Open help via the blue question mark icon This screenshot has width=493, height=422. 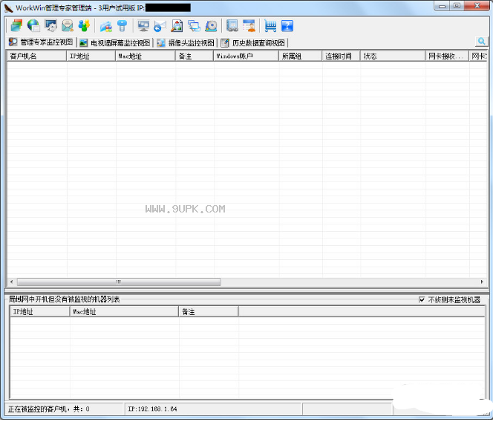click(x=287, y=25)
